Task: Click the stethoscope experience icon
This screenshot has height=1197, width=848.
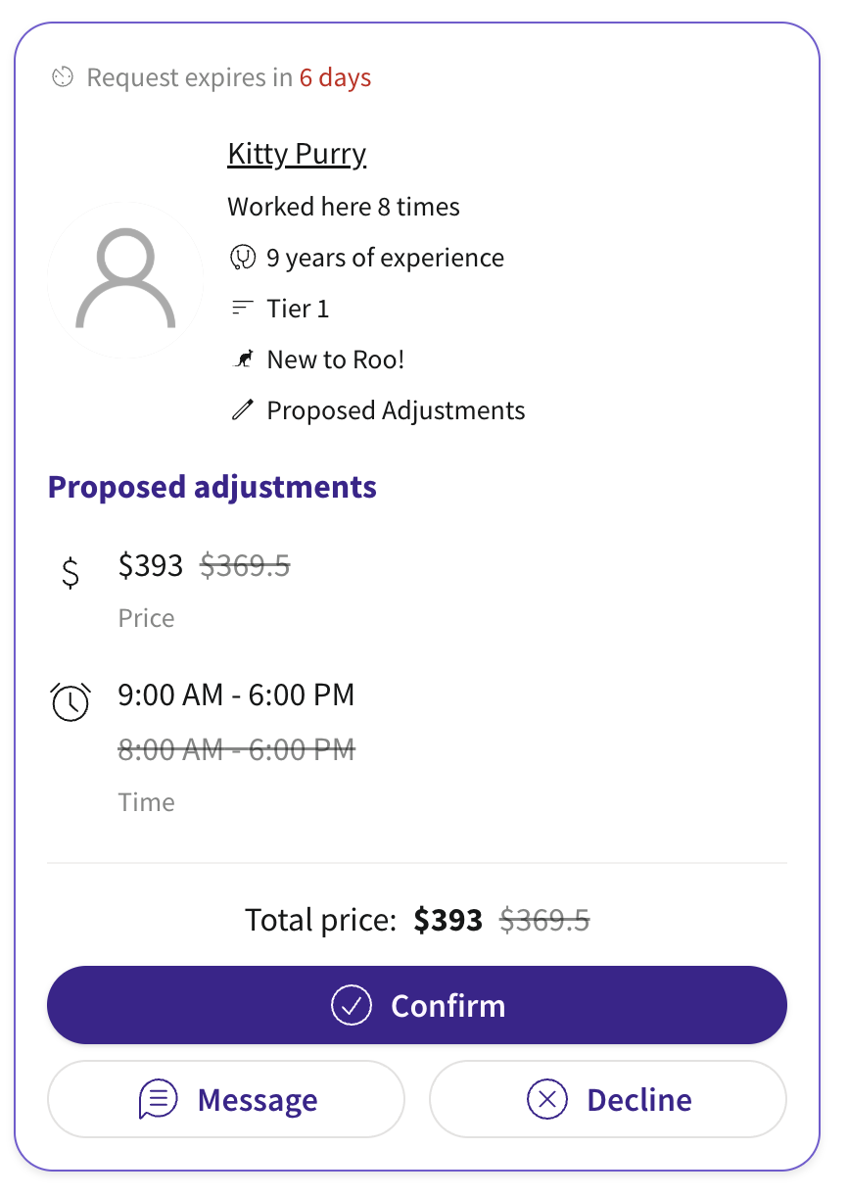Action: pos(242,258)
